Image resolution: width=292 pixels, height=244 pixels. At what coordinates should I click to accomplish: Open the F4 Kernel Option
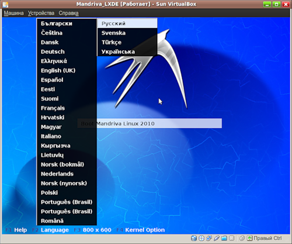pos(140,230)
